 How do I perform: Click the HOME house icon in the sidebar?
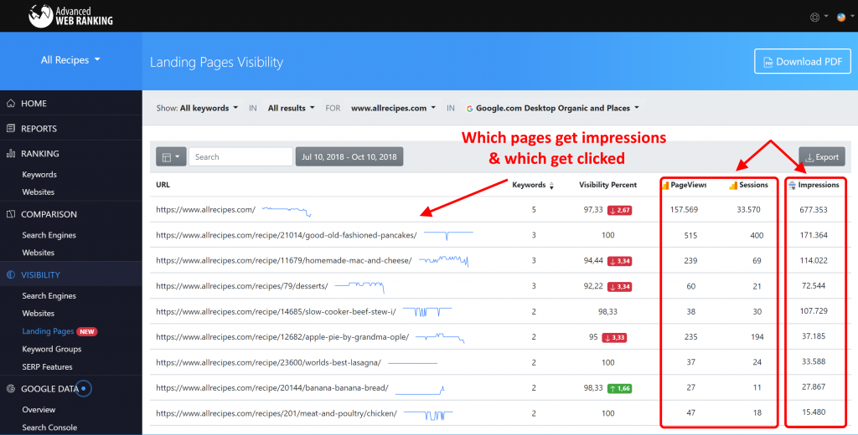pyautogui.click(x=11, y=103)
